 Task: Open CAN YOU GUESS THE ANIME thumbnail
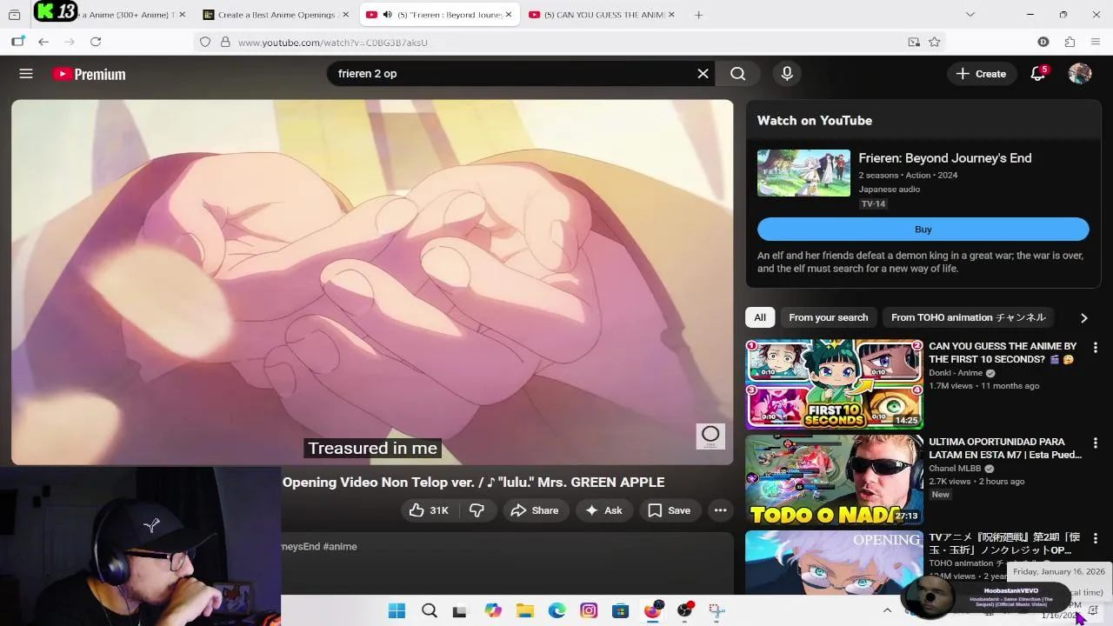coord(834,384)
